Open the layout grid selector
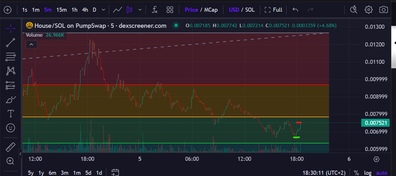 tap(170, 10)
